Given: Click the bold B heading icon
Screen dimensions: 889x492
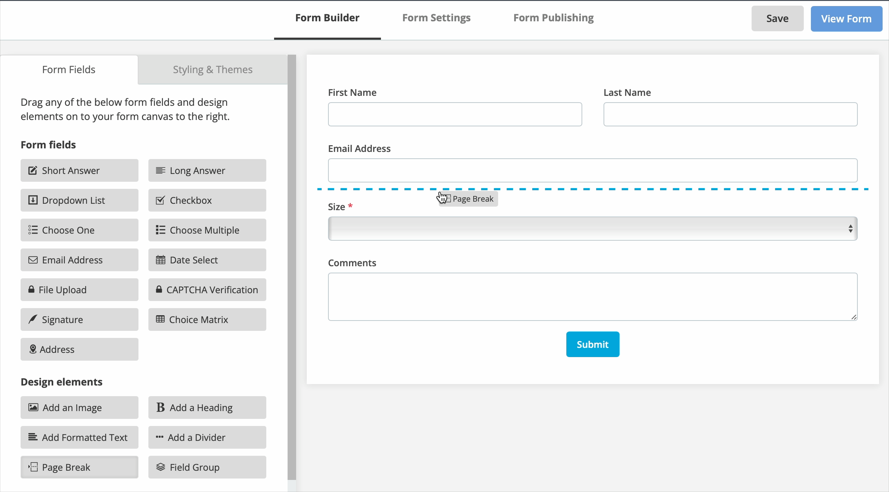Looking at the screenshot, I should pos(160,407).
